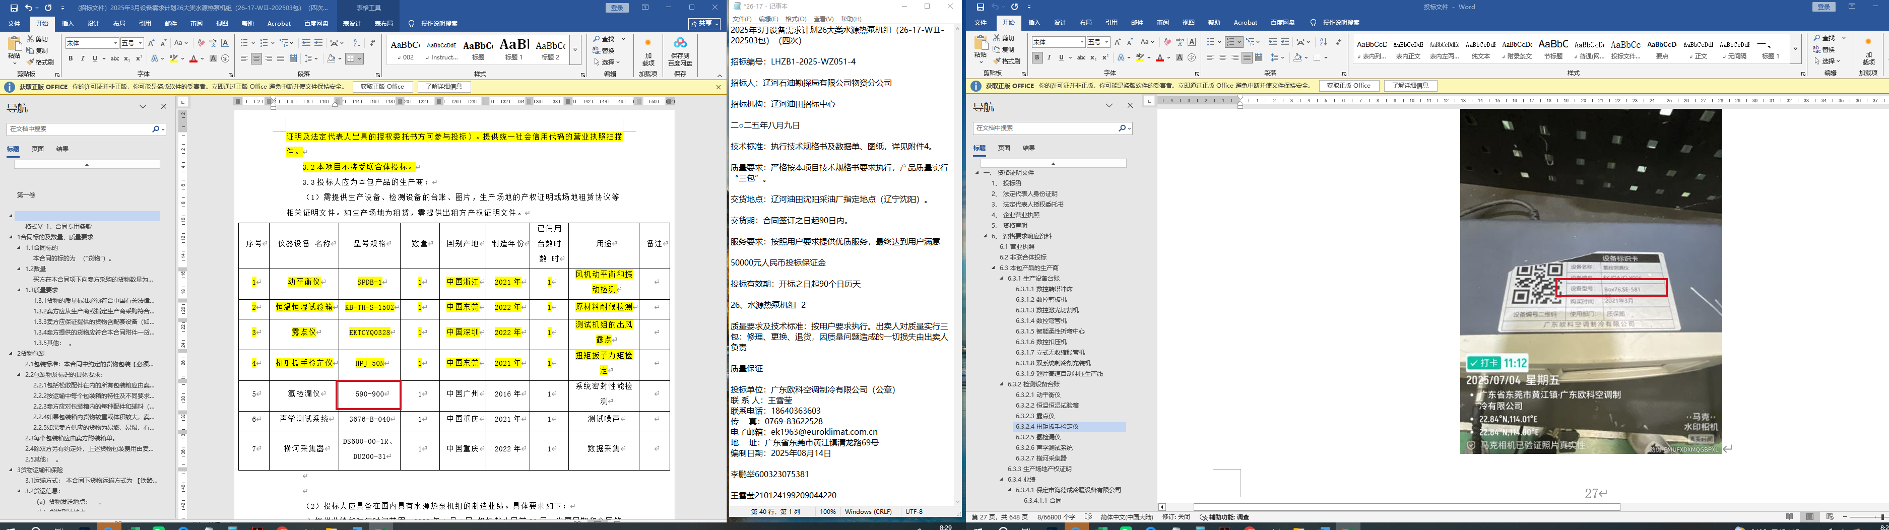Character border icon in right Word ribbon

[1192, 42]
